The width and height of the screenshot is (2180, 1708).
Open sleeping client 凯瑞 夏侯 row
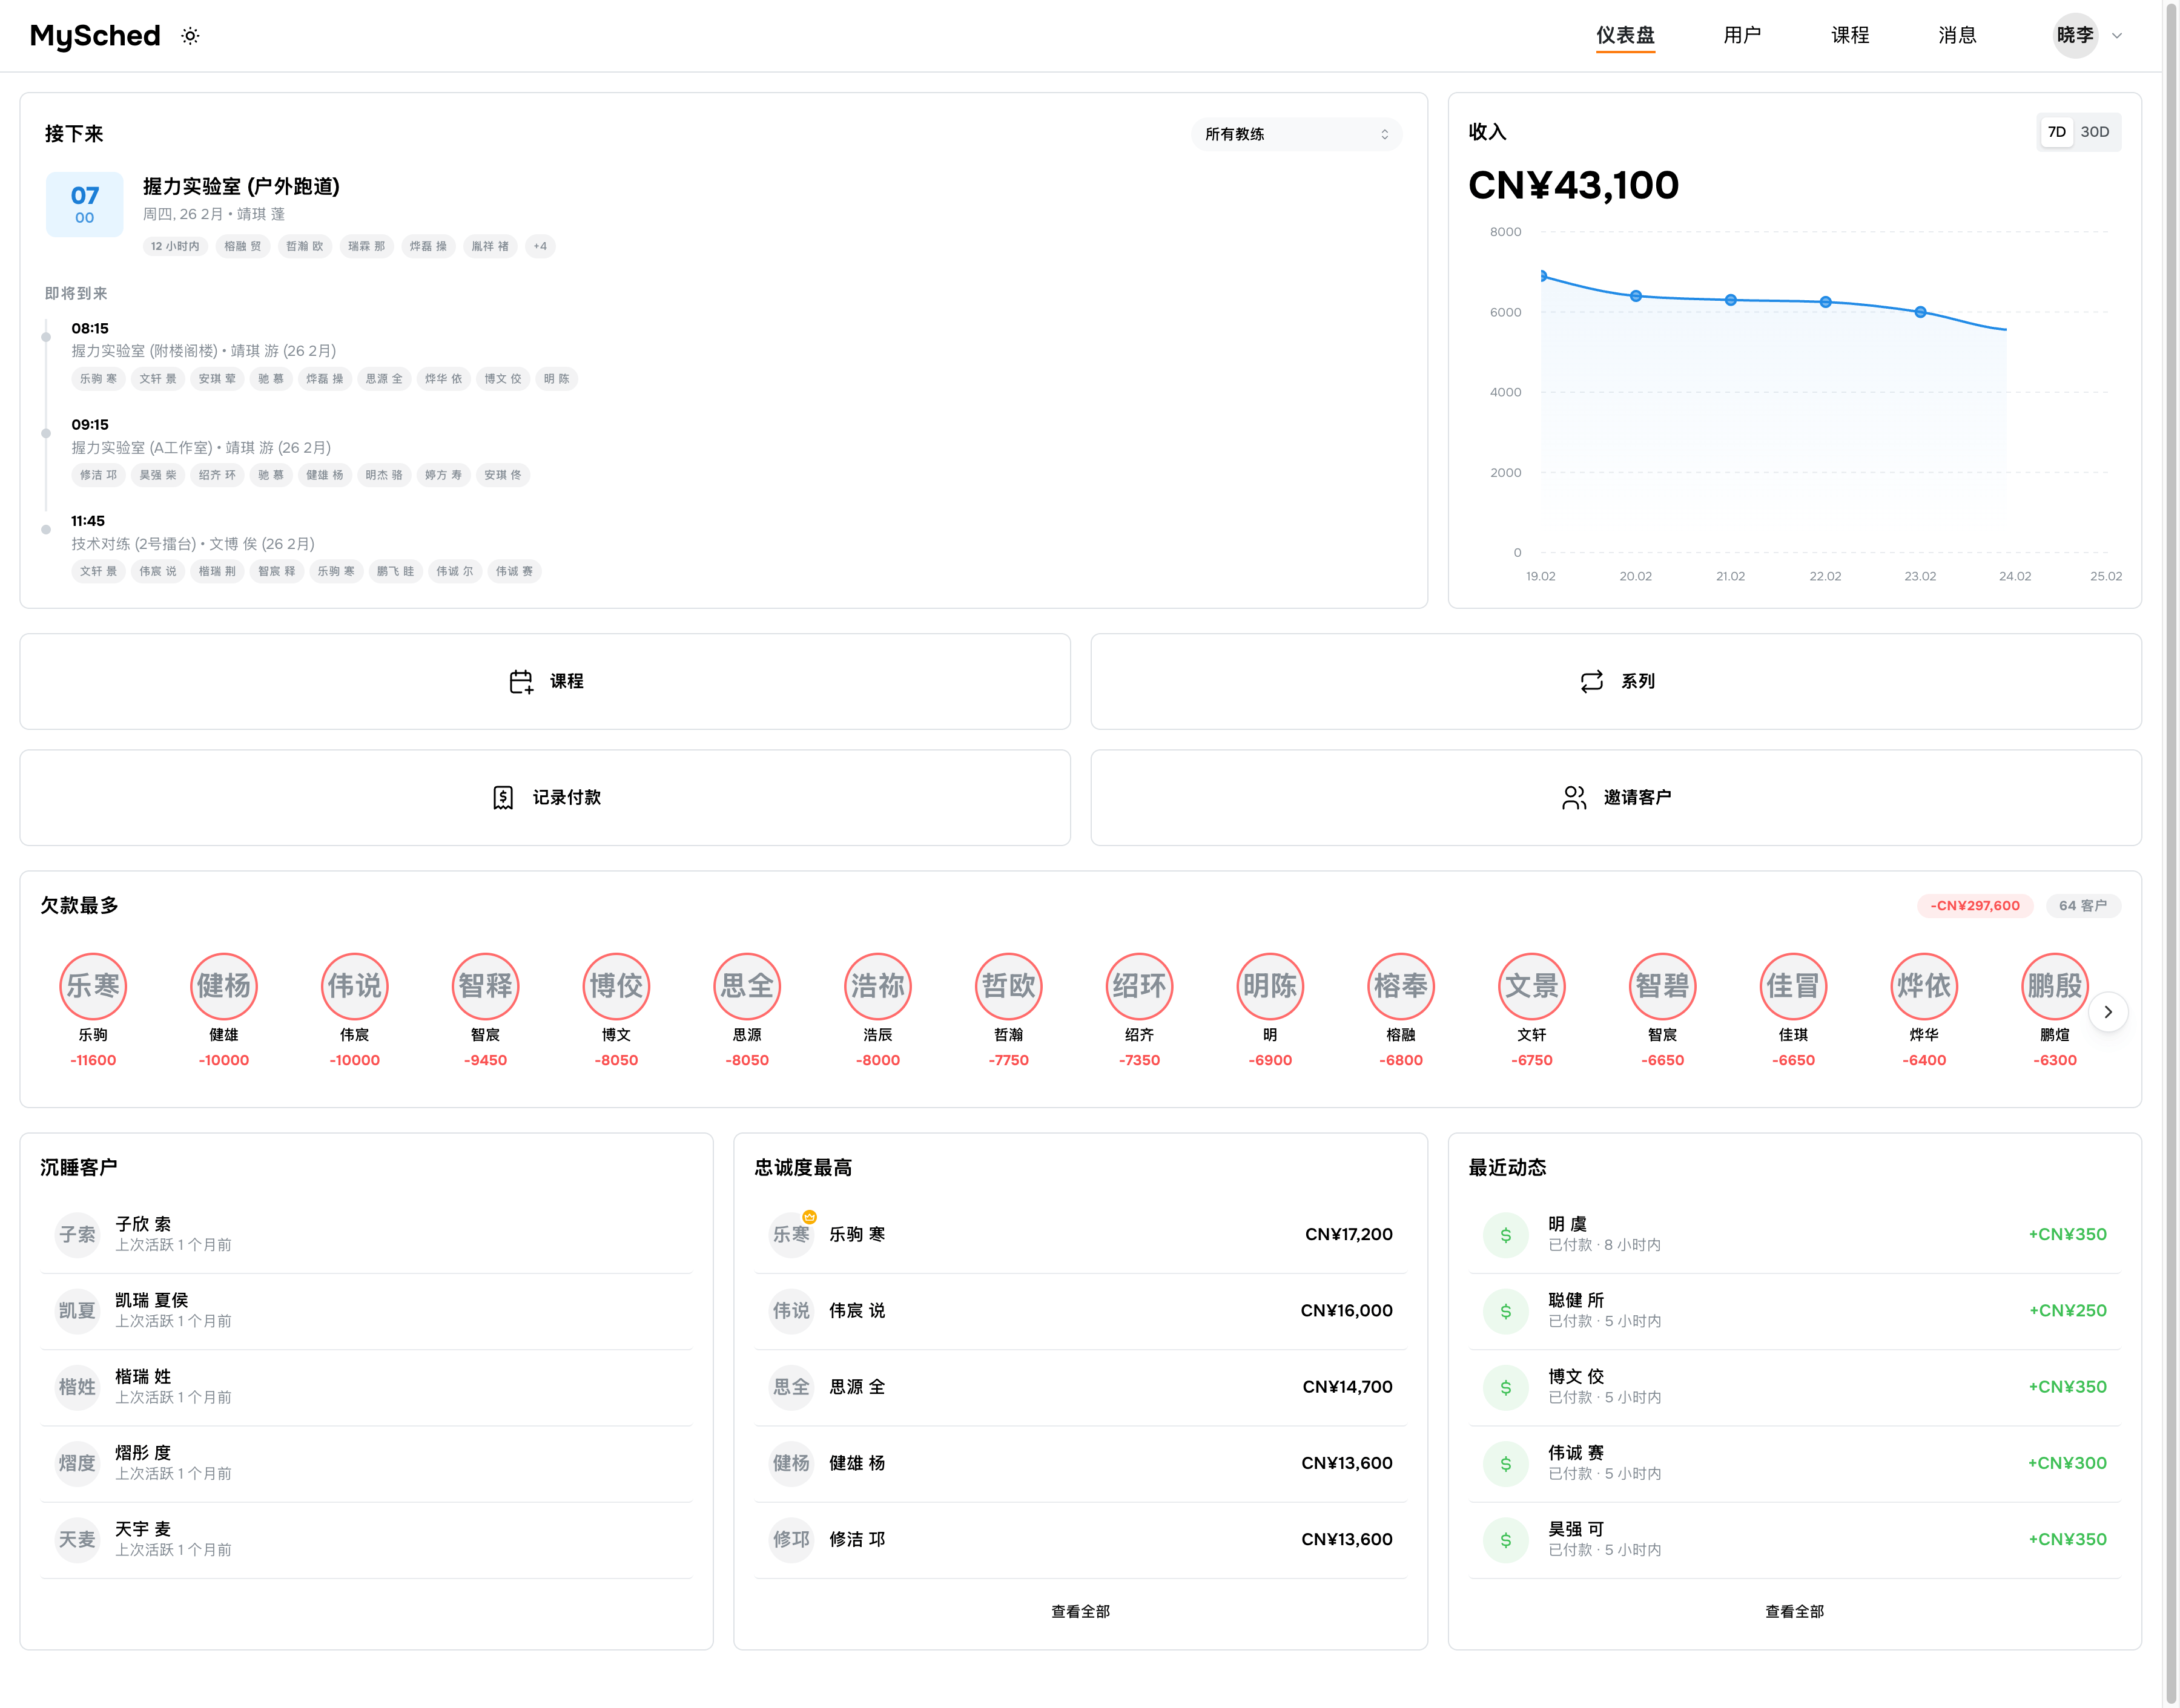coord(366,1310)
